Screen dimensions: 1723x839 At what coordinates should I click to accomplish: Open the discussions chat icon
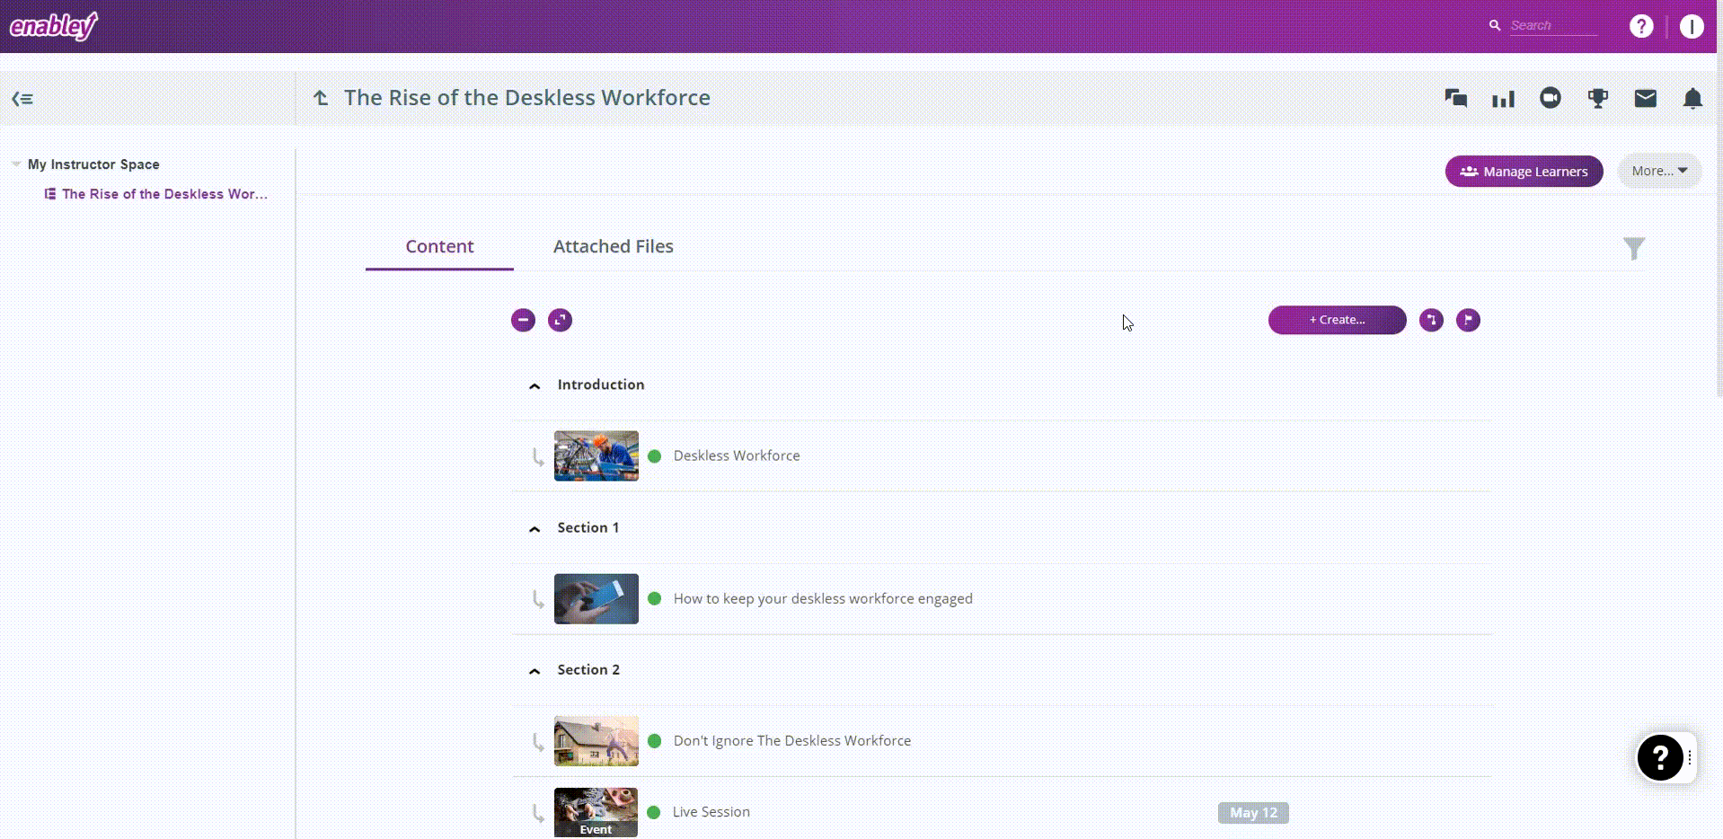[1455, 99]
